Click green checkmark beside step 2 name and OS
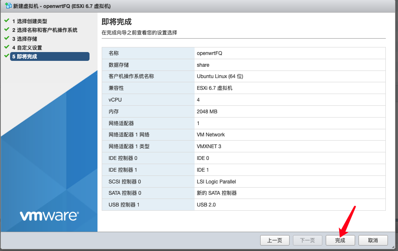This screenshot has height=251, width=398. [x=7, y=29]
